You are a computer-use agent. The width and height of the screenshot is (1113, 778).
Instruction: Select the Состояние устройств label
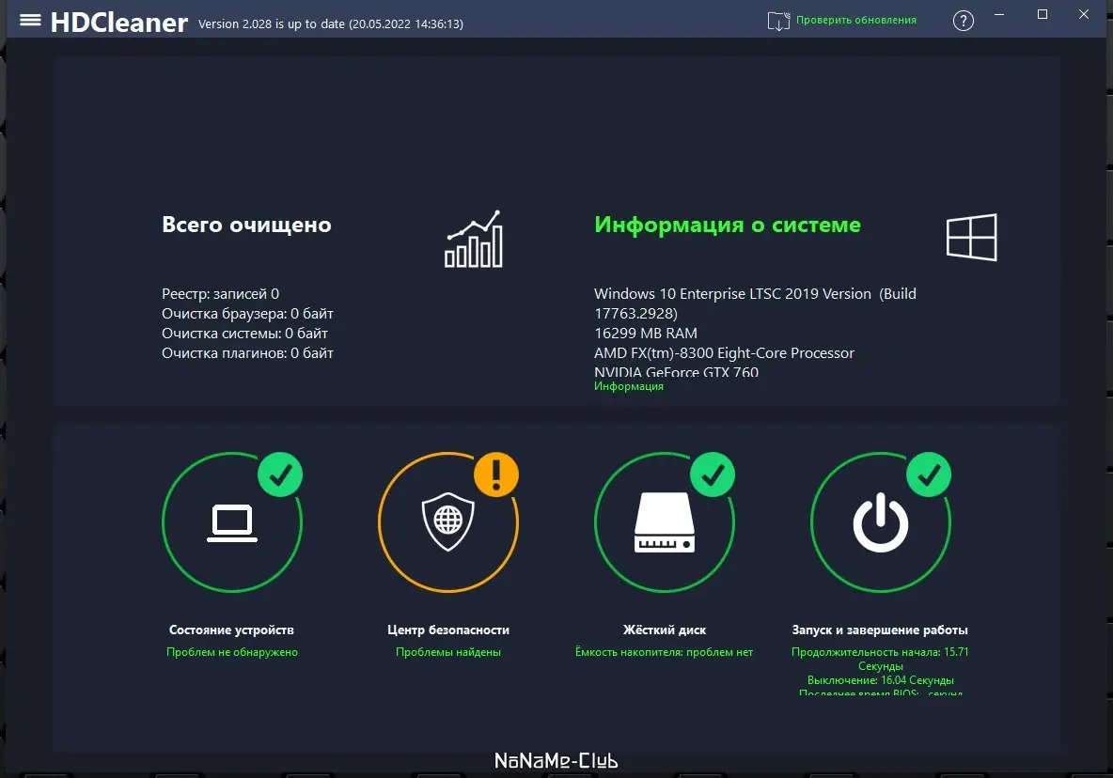pyautogui.click(x=231, y=630)
